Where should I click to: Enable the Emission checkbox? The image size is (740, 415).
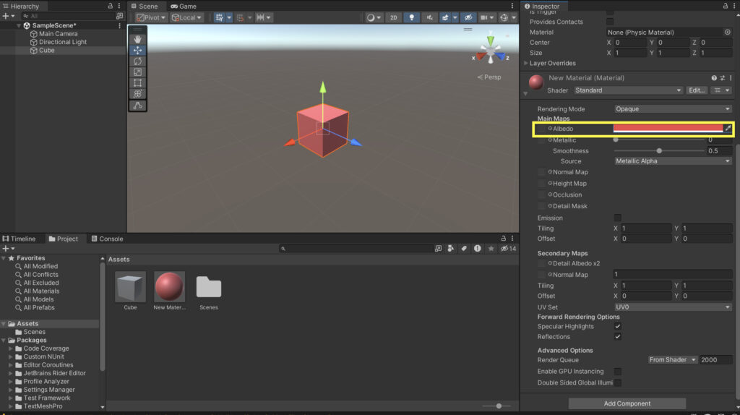tap(617, 218)
